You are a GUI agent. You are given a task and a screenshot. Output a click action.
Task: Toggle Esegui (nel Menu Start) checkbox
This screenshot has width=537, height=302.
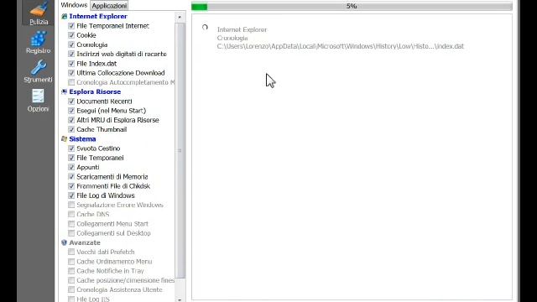(x=71, y=111)
